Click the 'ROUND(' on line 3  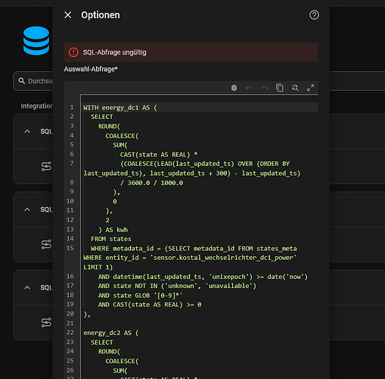(109, 127)
